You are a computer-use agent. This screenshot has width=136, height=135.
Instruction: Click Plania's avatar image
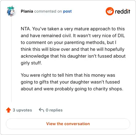coord(11,11)
